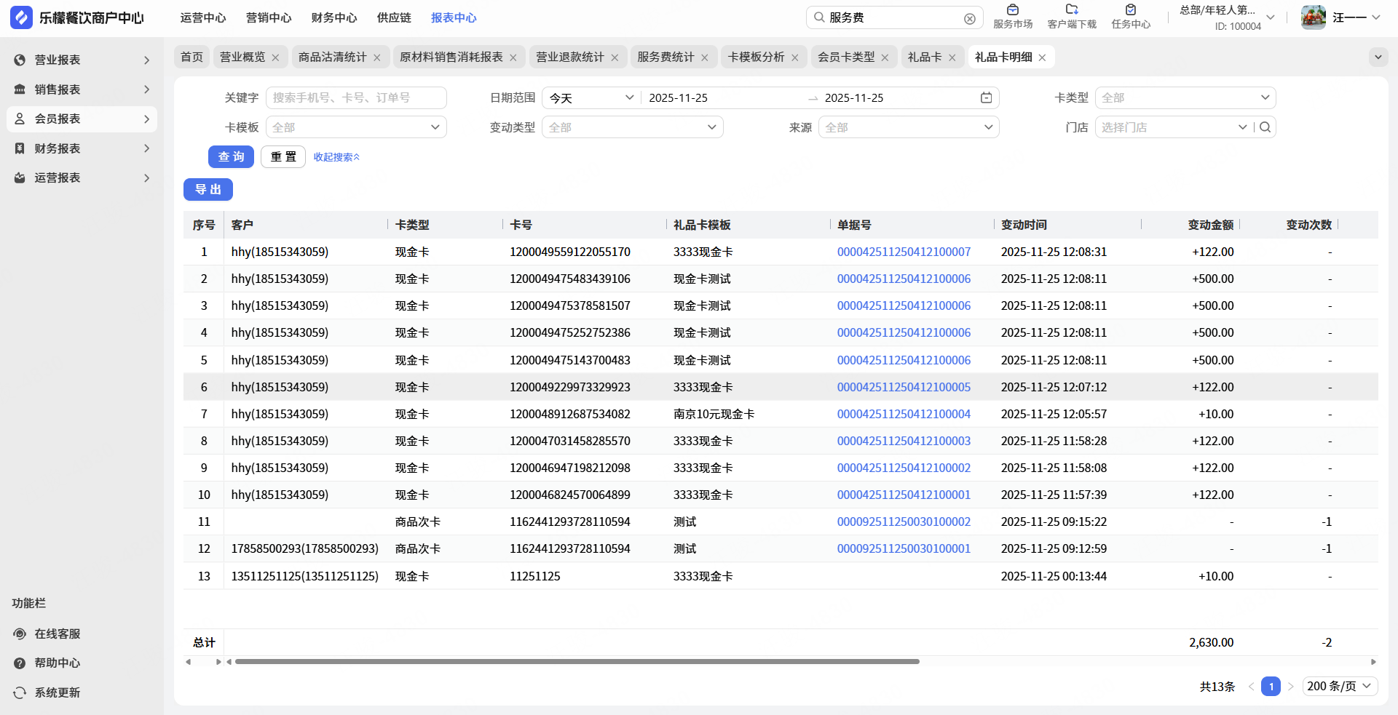Viewport: 1398px width, 715px height.
Task: Switch to the 会员卡类型 tab
Action: coord(845,57)
